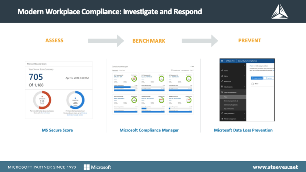This screenshot has height=172, width=306.
Task: Open the Office 365 app launcher grid
Action: point(222,61)
